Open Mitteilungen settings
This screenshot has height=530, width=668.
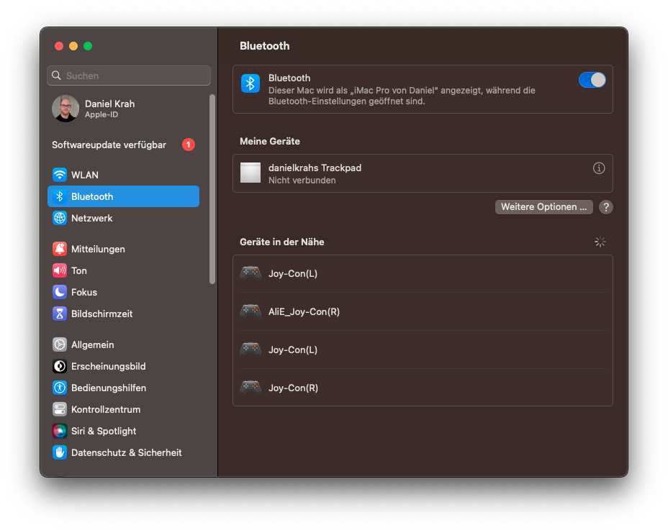coord(123,249)
